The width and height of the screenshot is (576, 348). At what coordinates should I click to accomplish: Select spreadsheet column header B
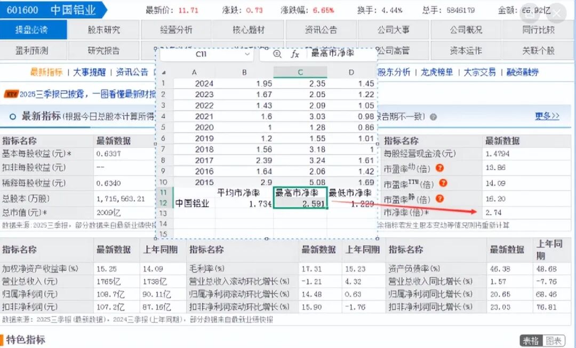tap(244, 72)
